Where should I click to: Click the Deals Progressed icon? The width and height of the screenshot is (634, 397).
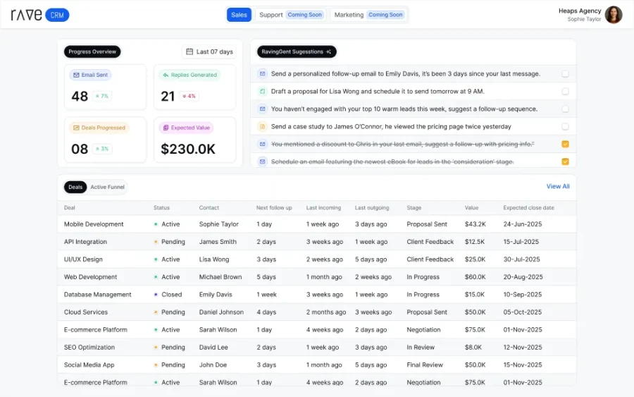76,128
